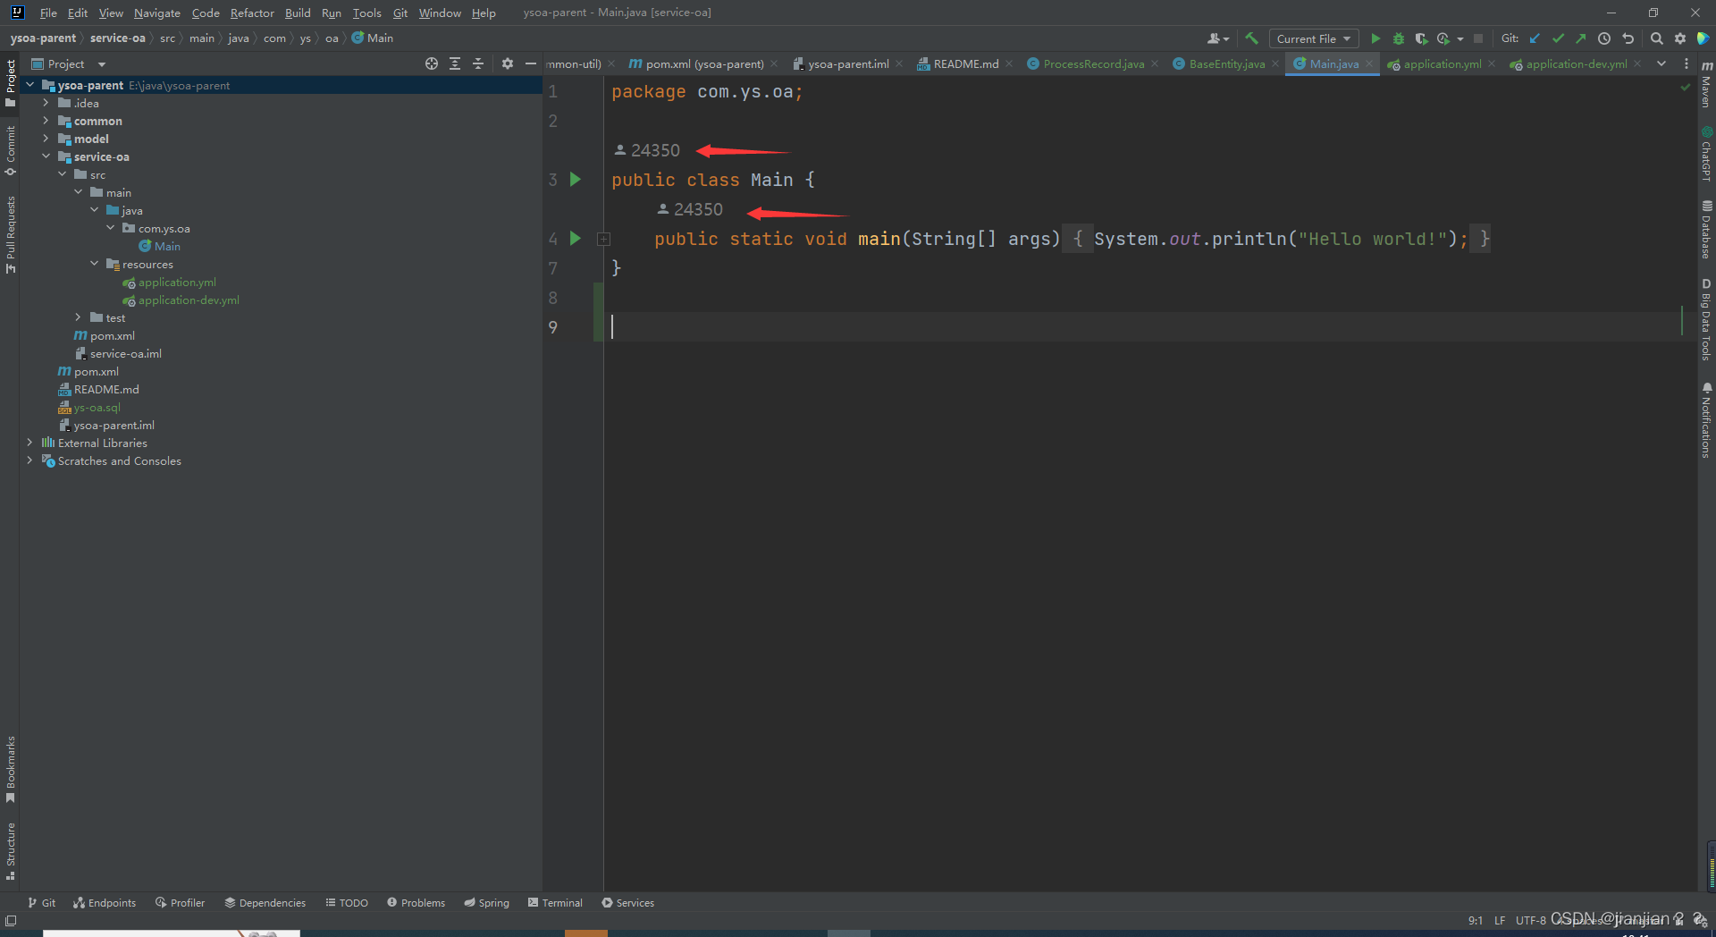The height and width of the screenshot is (937, 1716).
Task: Open the Problems tool window
Action: [416, 903]
